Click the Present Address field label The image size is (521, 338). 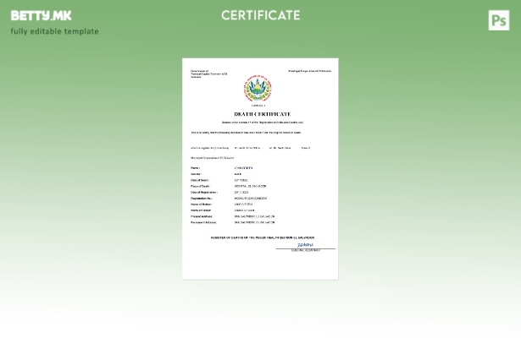tap(202, 215)
